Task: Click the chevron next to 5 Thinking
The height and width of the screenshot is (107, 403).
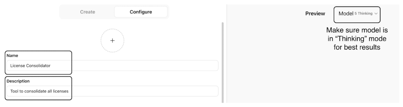Action: click(376, 14)
